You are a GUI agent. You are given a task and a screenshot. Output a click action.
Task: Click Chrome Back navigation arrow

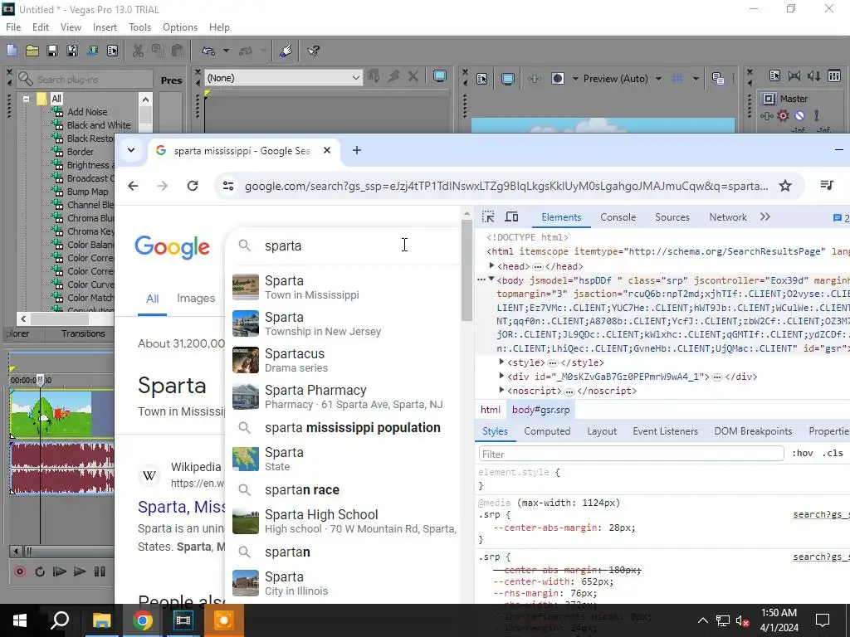(133, 187)
